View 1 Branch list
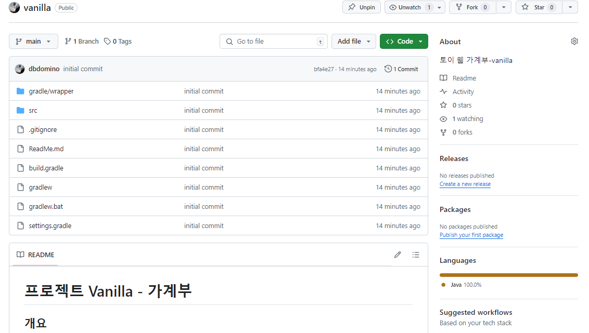The width and height of the screenshot is (589, 333). [82, 41]
